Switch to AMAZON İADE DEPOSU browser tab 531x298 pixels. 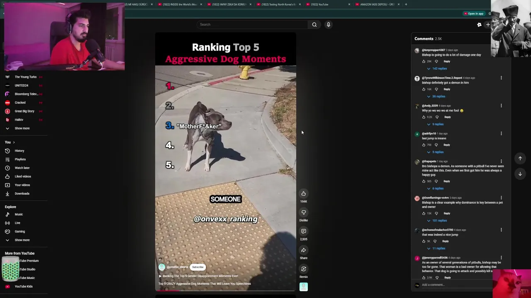[378, 5]
